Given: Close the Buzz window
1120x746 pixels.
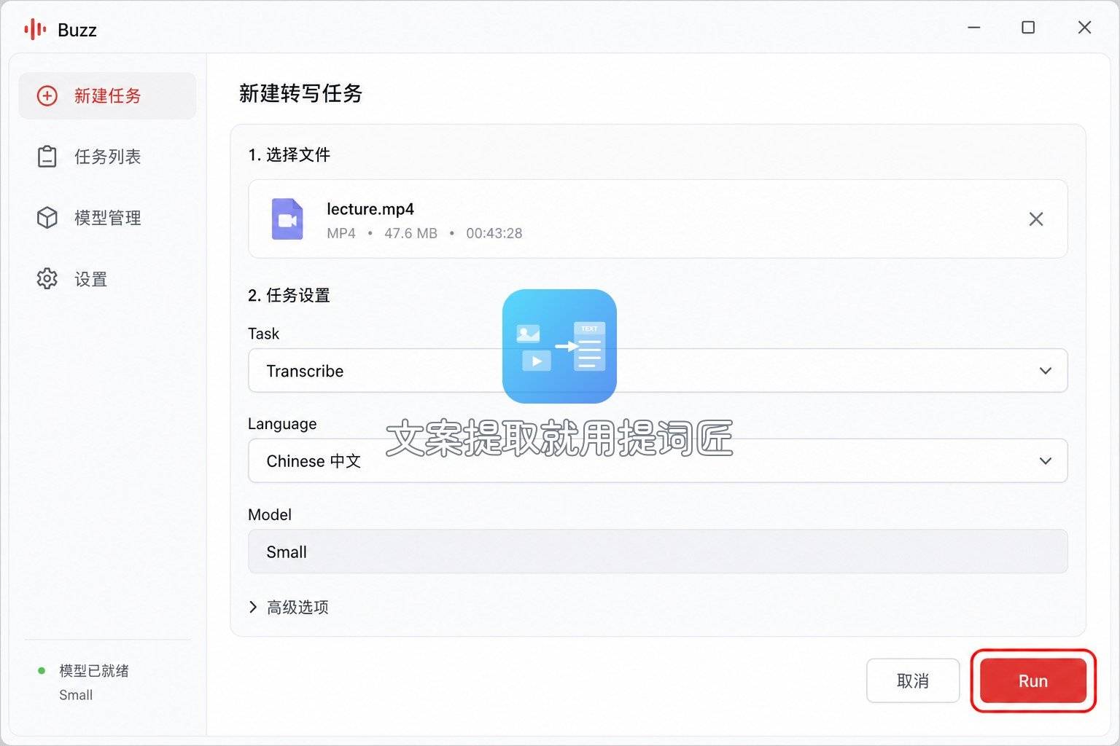Looking at the screenshot, I should click(1084, 28).
